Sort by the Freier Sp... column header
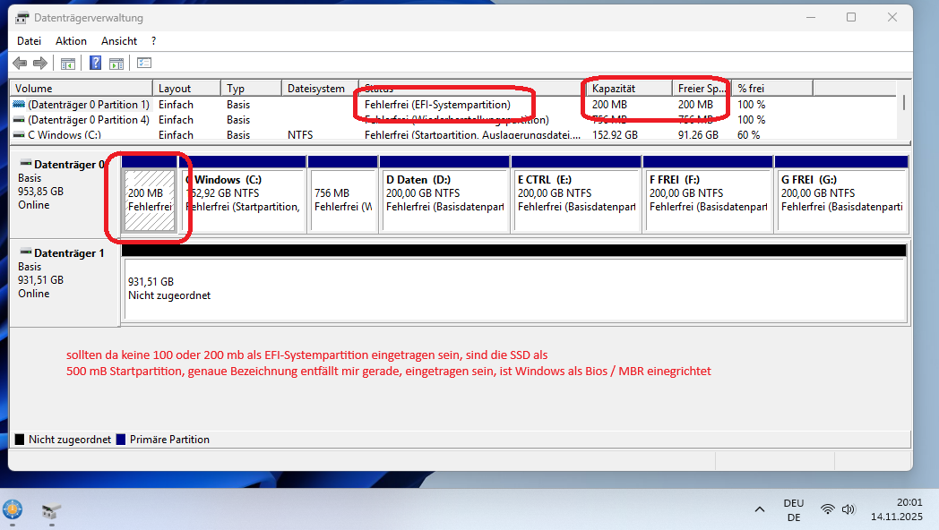Image resolution: width=939 pixels, height=530 pixels. pos(702,88)
